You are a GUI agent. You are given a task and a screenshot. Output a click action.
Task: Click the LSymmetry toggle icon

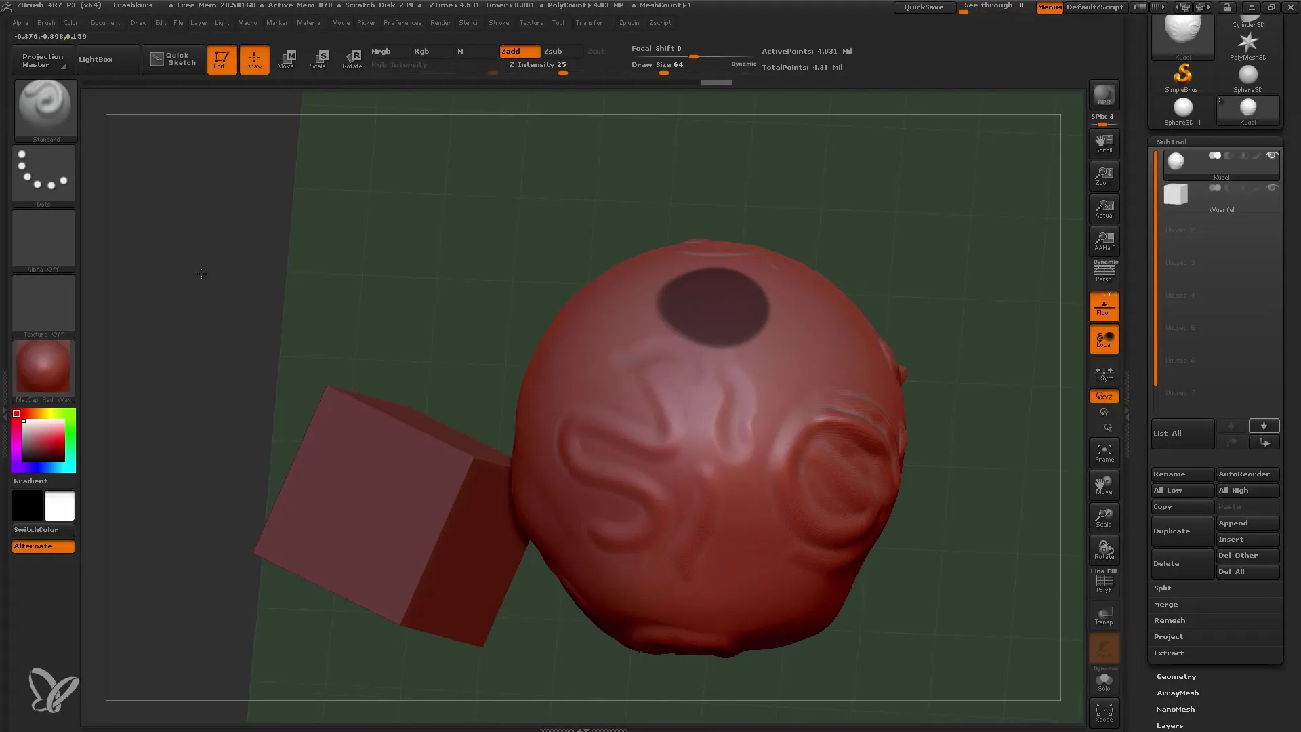pos(1104,373)
